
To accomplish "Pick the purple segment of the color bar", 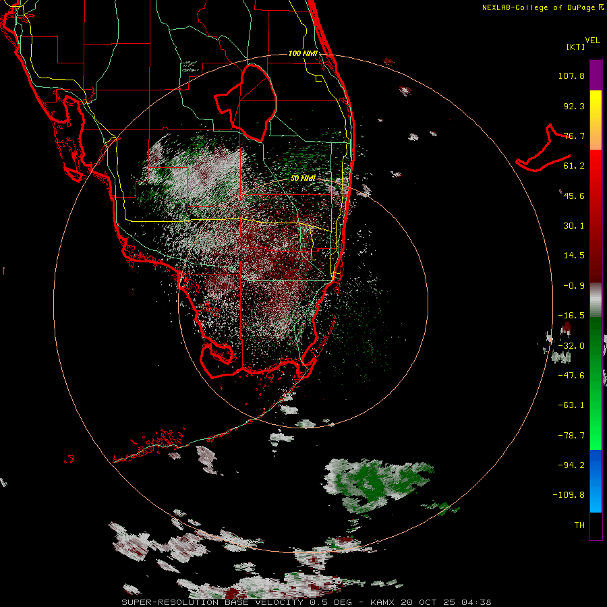I will tap(596, 75).
